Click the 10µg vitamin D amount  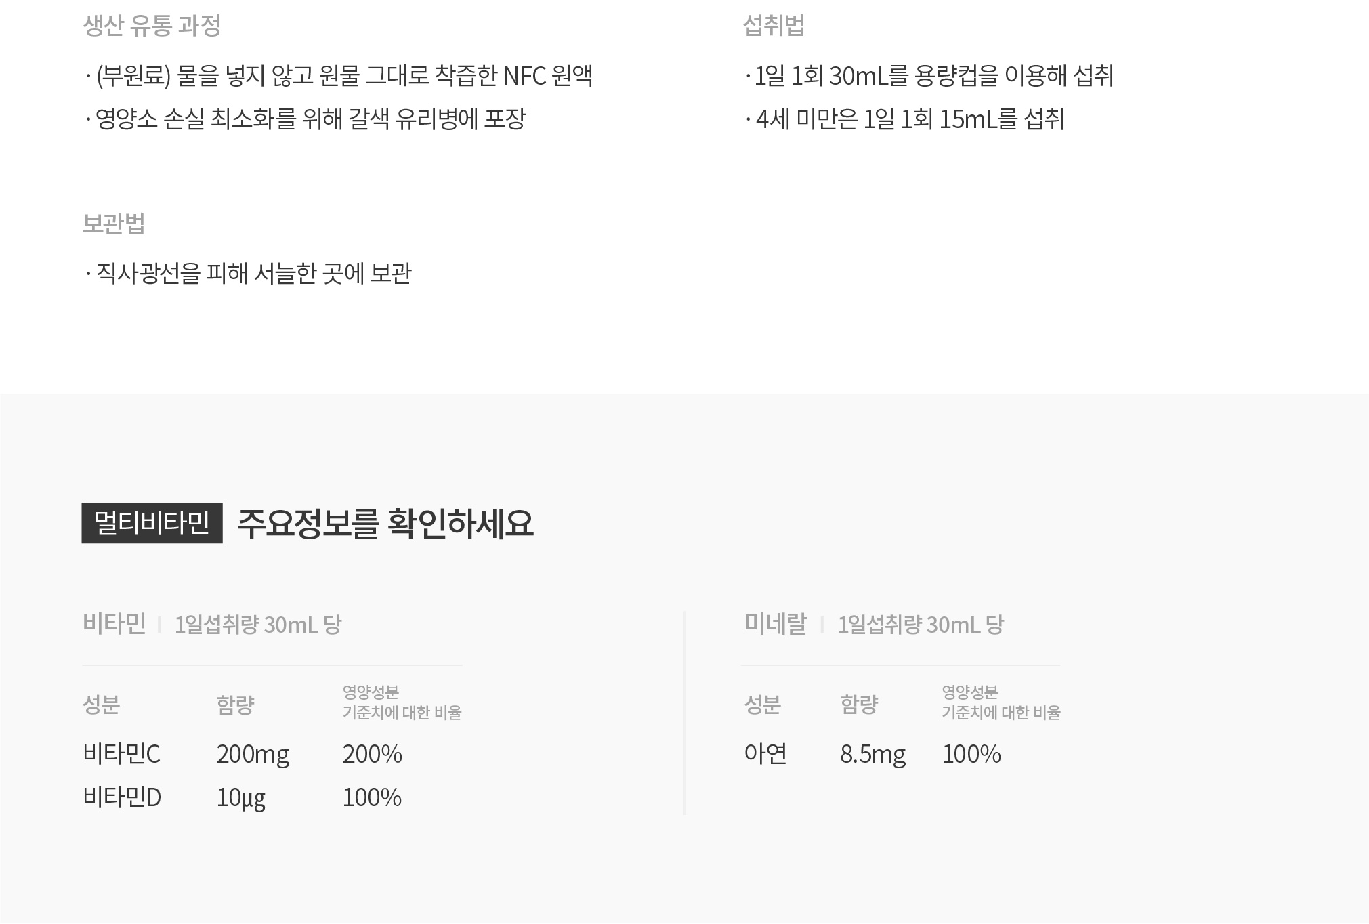240,798
